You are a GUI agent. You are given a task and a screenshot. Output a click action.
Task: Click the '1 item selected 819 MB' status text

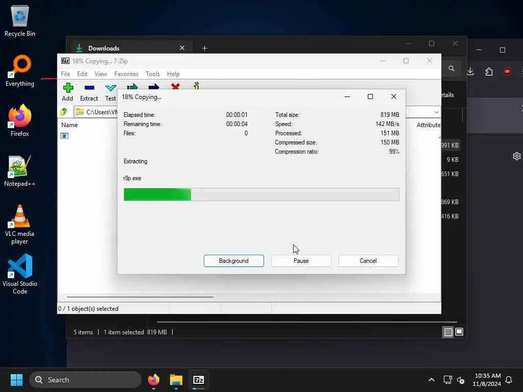pos(135,332)
